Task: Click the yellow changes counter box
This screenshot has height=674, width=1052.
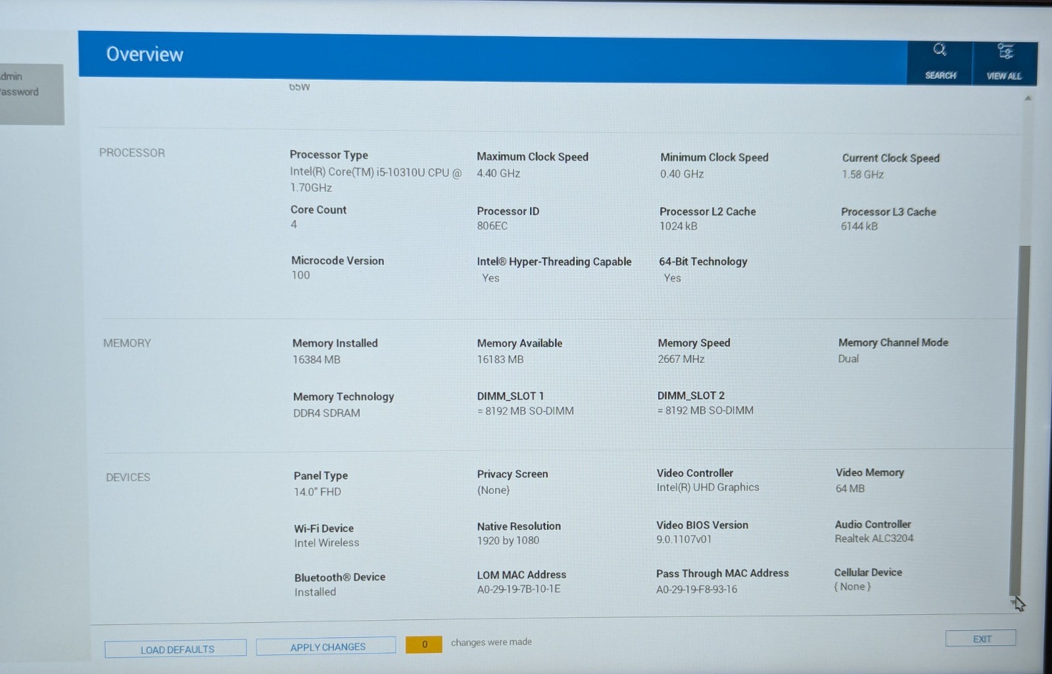Action: click(x=424, y=644)
